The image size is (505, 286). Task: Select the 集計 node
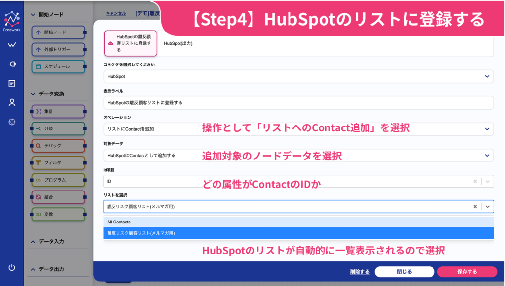tap(58, 112)
